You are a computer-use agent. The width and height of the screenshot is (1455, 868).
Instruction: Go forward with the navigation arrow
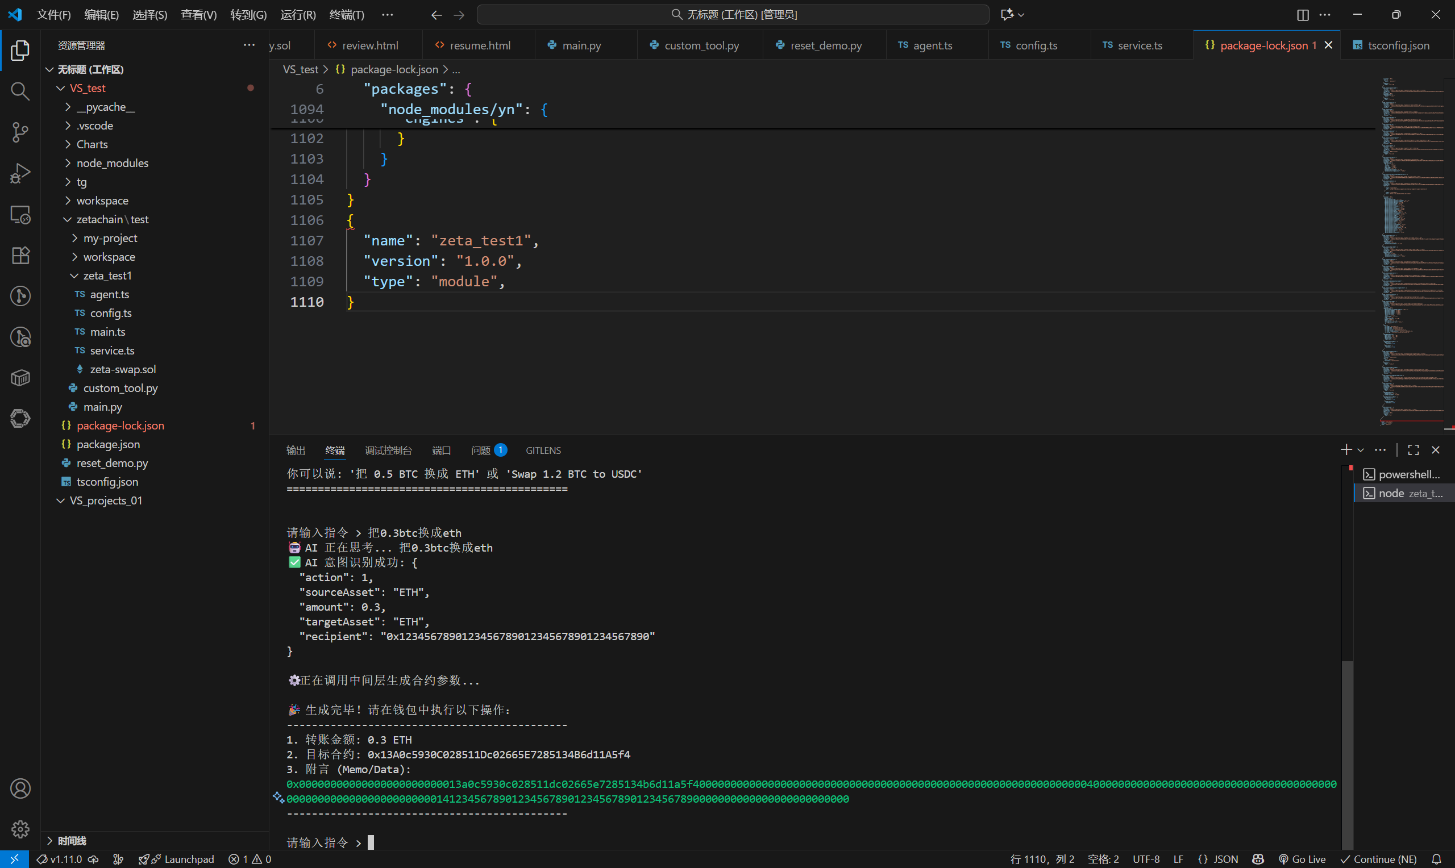pos(459,15)
